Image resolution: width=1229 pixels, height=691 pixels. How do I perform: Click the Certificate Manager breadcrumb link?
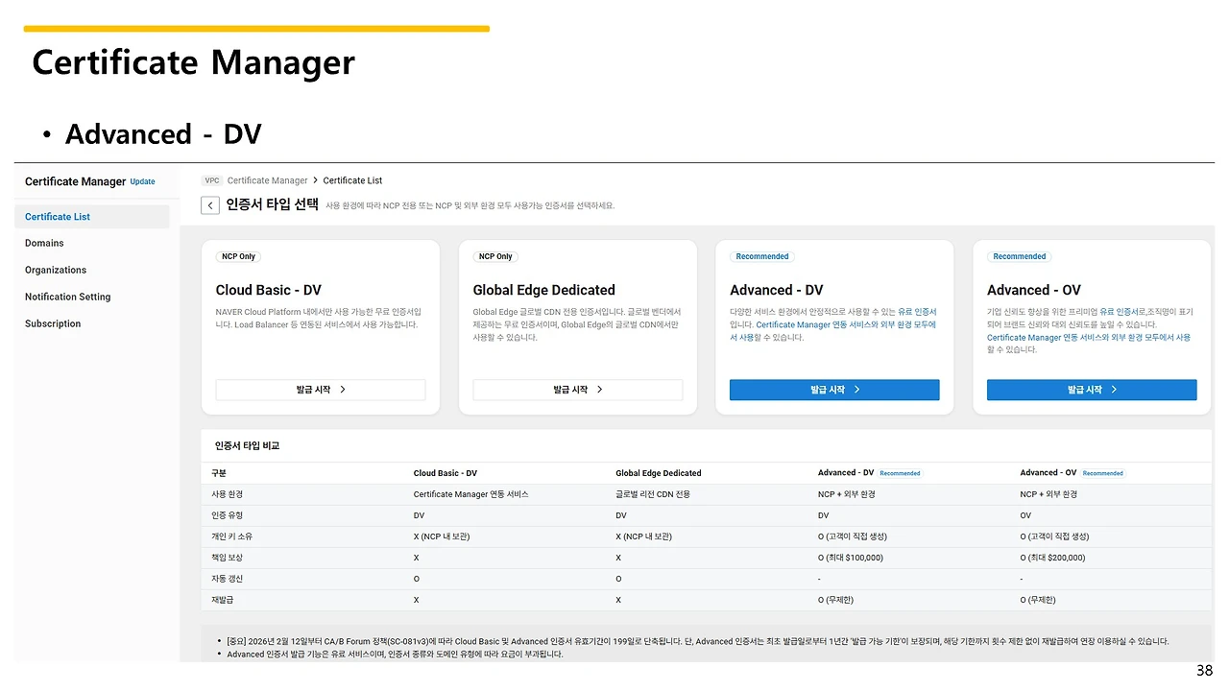point(267,180)
